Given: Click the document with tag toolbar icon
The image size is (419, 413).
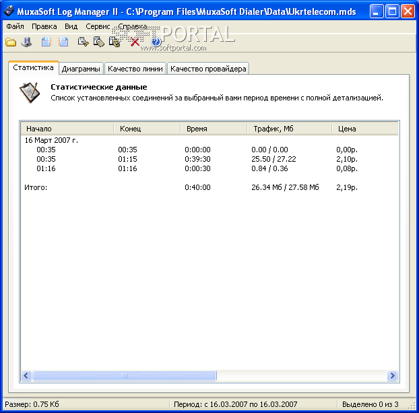Looking at the screenshot, I should click(x=98, y=42).
